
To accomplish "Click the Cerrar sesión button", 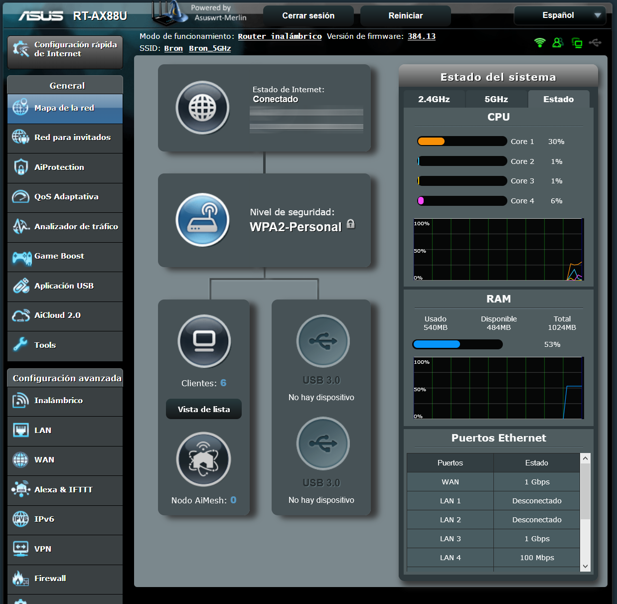I will (308, 16).
